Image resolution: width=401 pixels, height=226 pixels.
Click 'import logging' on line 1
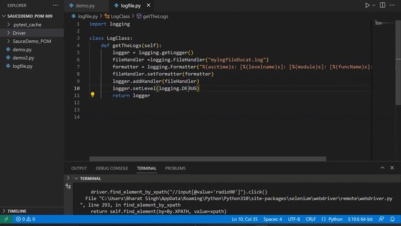tap(110, 24)
